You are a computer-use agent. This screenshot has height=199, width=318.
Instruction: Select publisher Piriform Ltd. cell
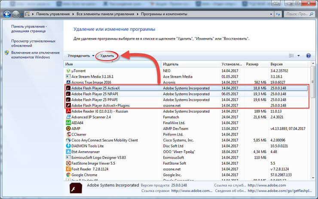pyautogui.click(x=173, y=134)
